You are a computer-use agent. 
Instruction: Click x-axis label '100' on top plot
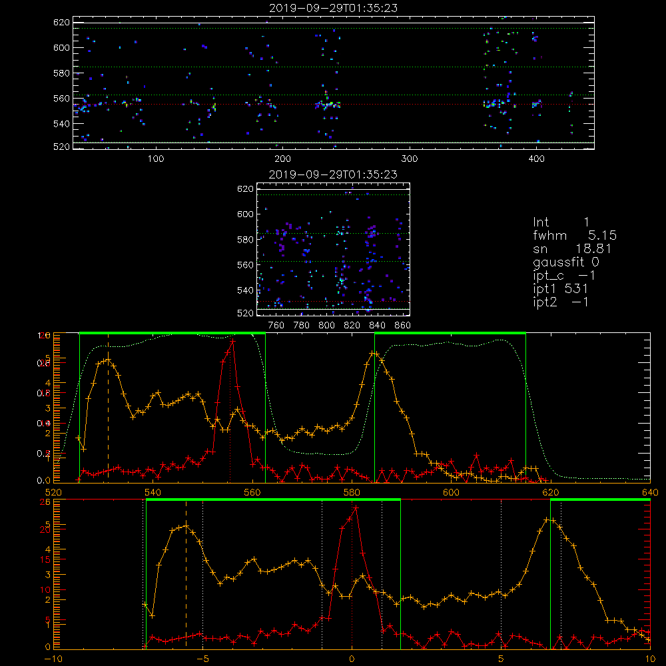(x=156, y=159)
